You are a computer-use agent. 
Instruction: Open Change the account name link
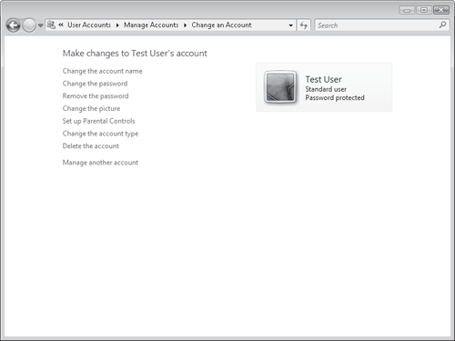pyautogui.click(x=102, y=71)
